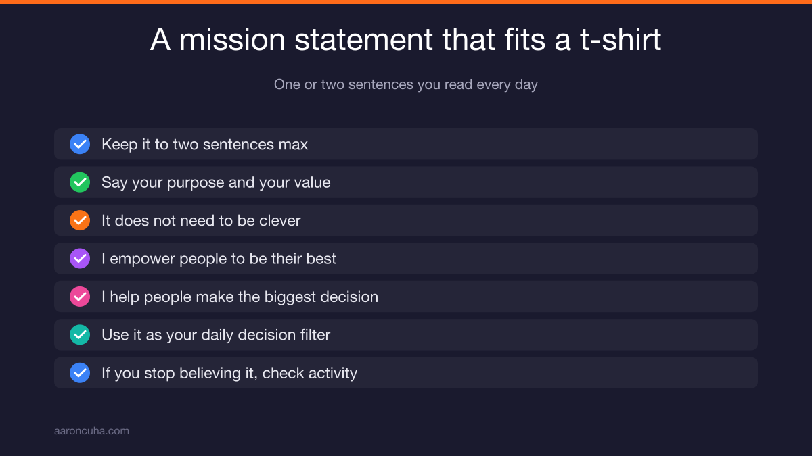Viewport: 812px width, 456px height.
Task: Select the 'Use it as your daily decision filter' row
Action: click(x=406, y=335)
